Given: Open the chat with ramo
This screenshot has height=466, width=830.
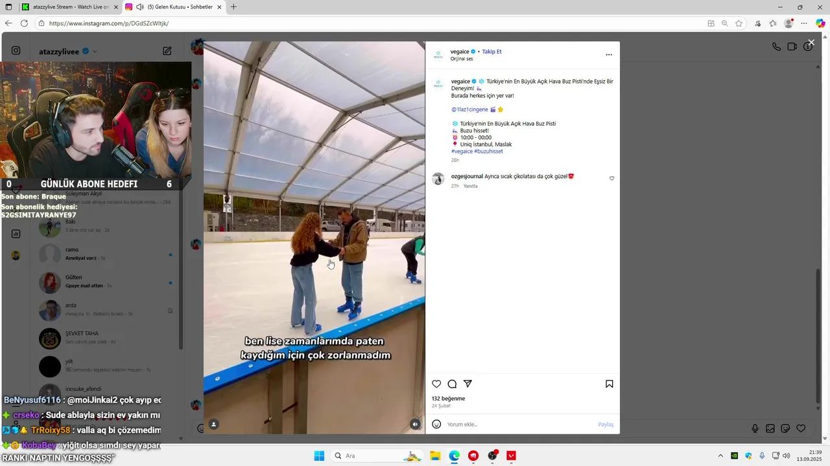Looking at the screenshot, I should click(x=107, y=254).
